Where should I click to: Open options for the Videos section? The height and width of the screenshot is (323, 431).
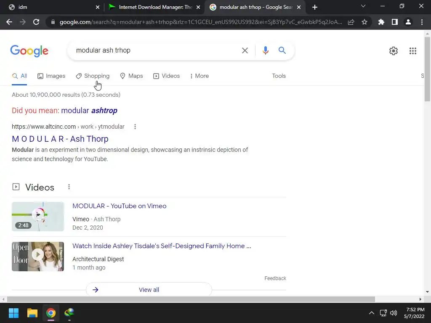coord(69,187)
